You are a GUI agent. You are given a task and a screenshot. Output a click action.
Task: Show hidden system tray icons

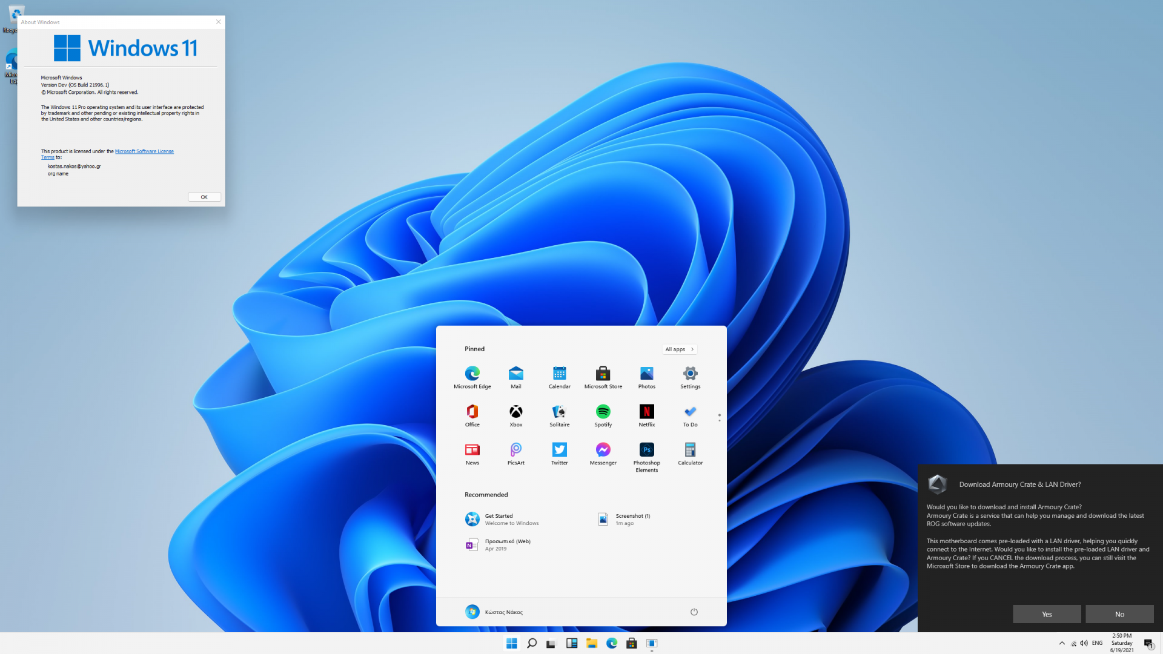(1062, 643)
